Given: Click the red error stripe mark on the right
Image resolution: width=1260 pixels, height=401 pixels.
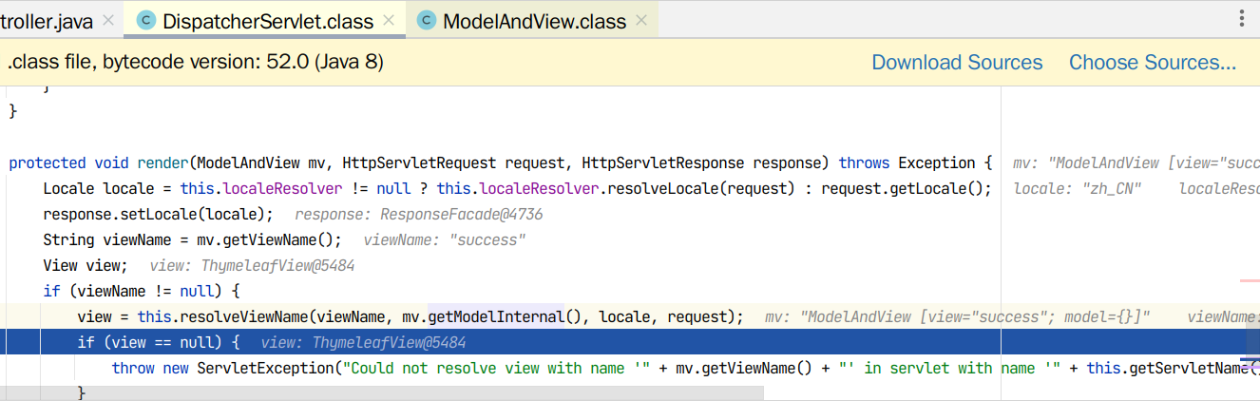Looking at the screenshot, I should point(1250,281).
